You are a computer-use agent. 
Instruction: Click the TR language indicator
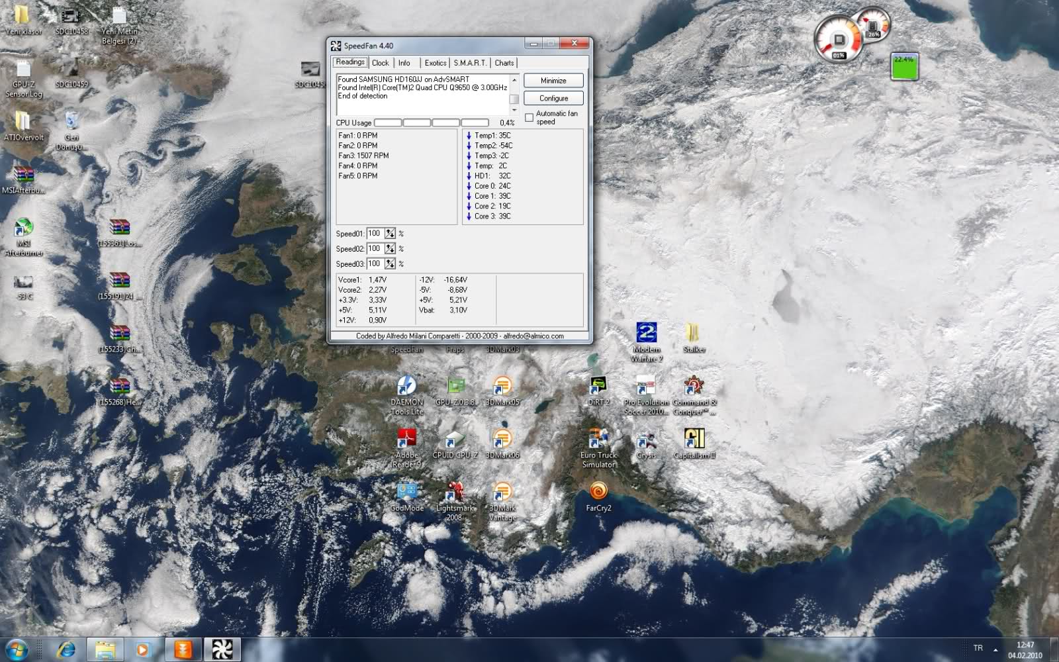tap(978, 648)
